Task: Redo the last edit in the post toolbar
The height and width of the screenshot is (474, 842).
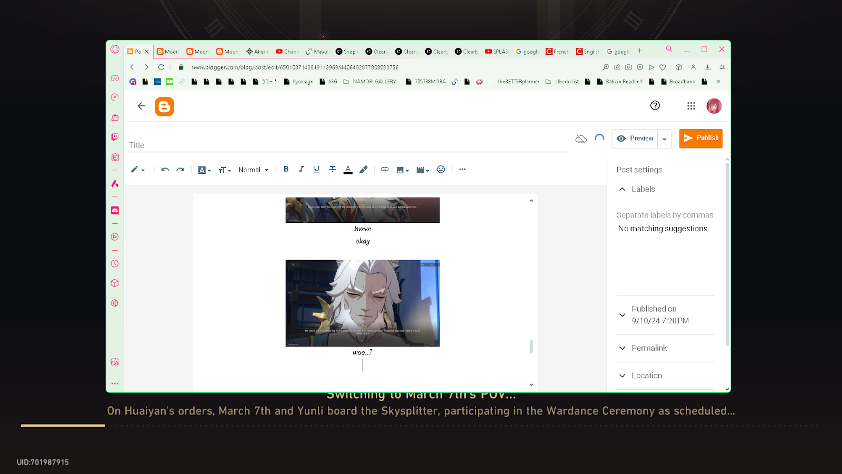Action: [181, 170]
